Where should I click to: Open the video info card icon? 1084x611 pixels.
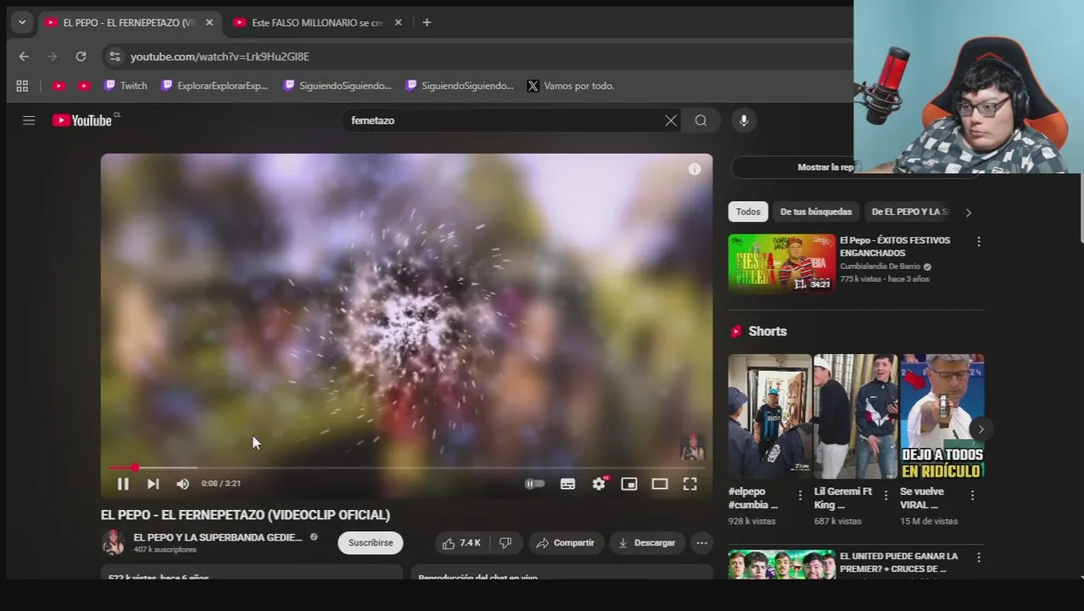click(x=695, y=169)
